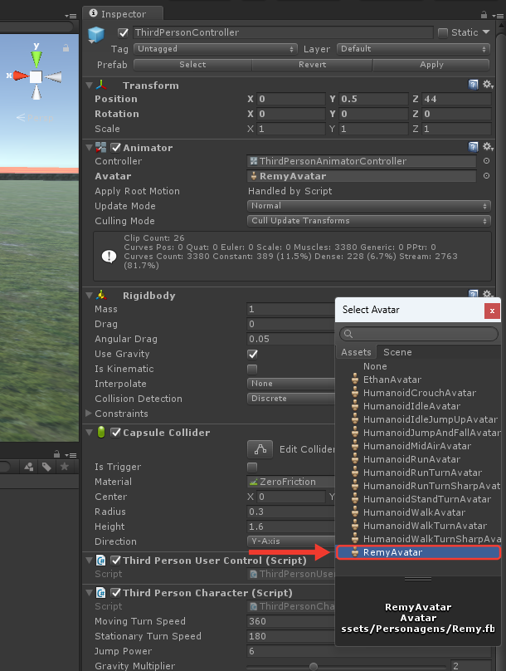Choose HumanoidRunAvatar from the list
Viewport: 506px width, 671px height.
pos(418,459)
